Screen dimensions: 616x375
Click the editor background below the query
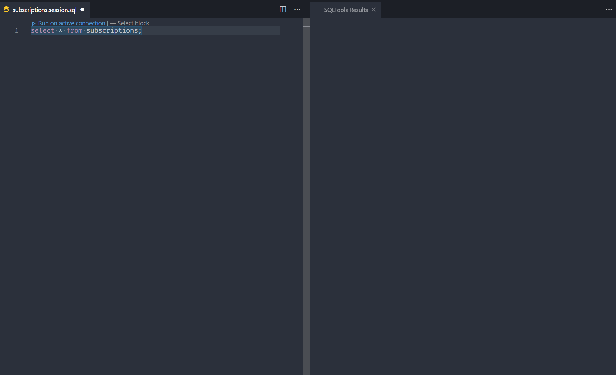pos(154,154)
